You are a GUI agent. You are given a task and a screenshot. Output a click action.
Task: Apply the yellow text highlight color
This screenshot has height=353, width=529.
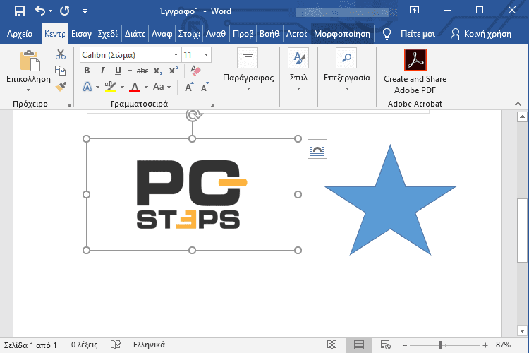[x=111, y=87]
